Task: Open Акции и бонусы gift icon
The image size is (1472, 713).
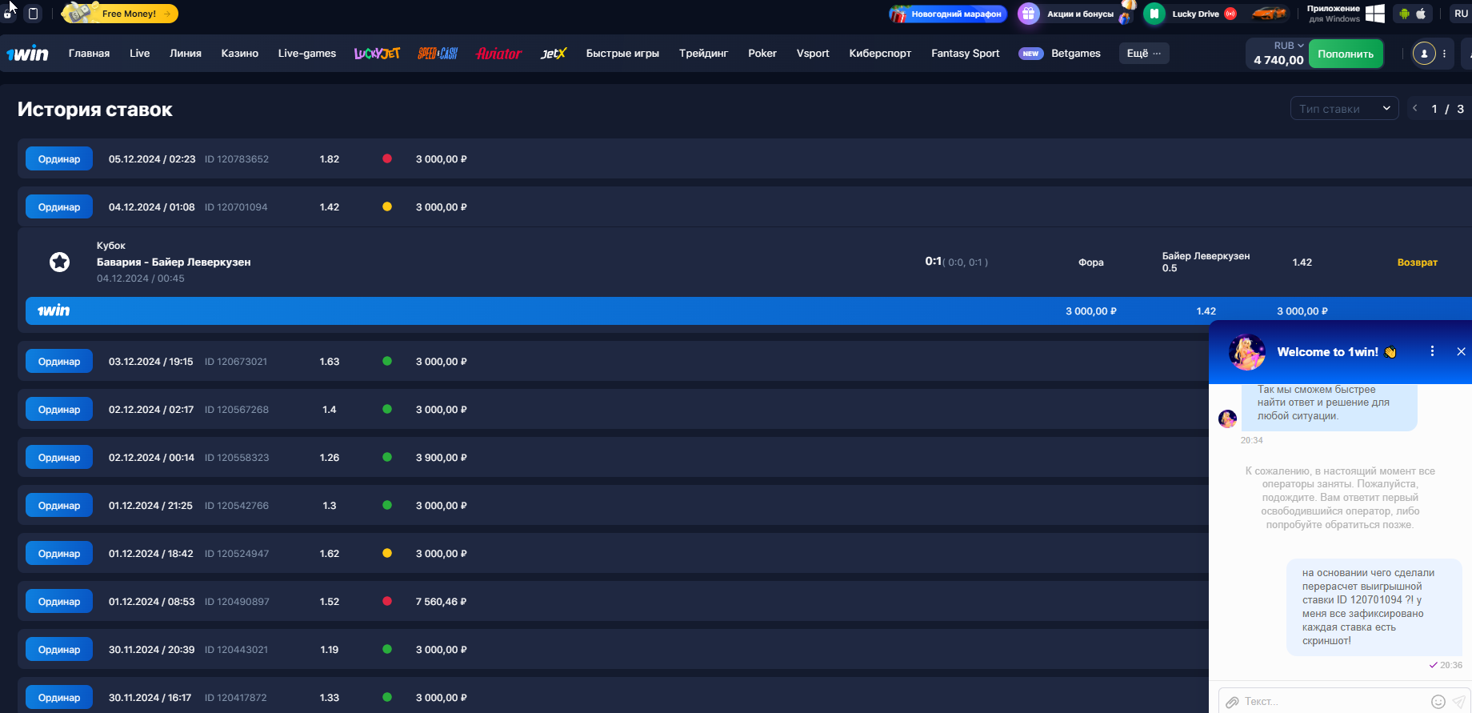Action: [1028, 14]
